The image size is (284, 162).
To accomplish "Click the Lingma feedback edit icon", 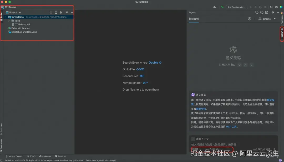I will (267, 13).
